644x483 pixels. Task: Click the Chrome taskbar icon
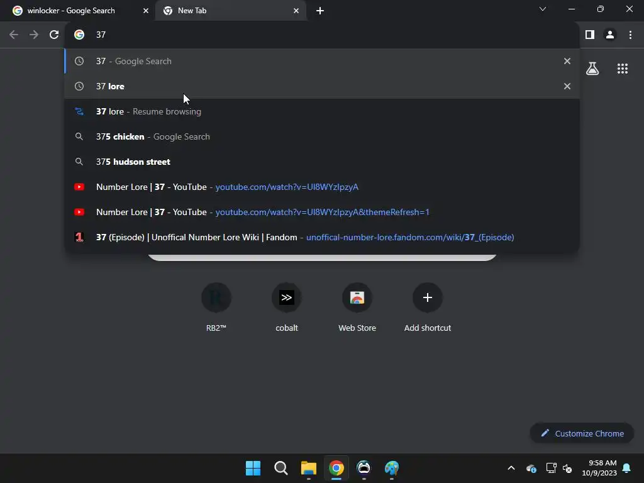click(336, 468)
